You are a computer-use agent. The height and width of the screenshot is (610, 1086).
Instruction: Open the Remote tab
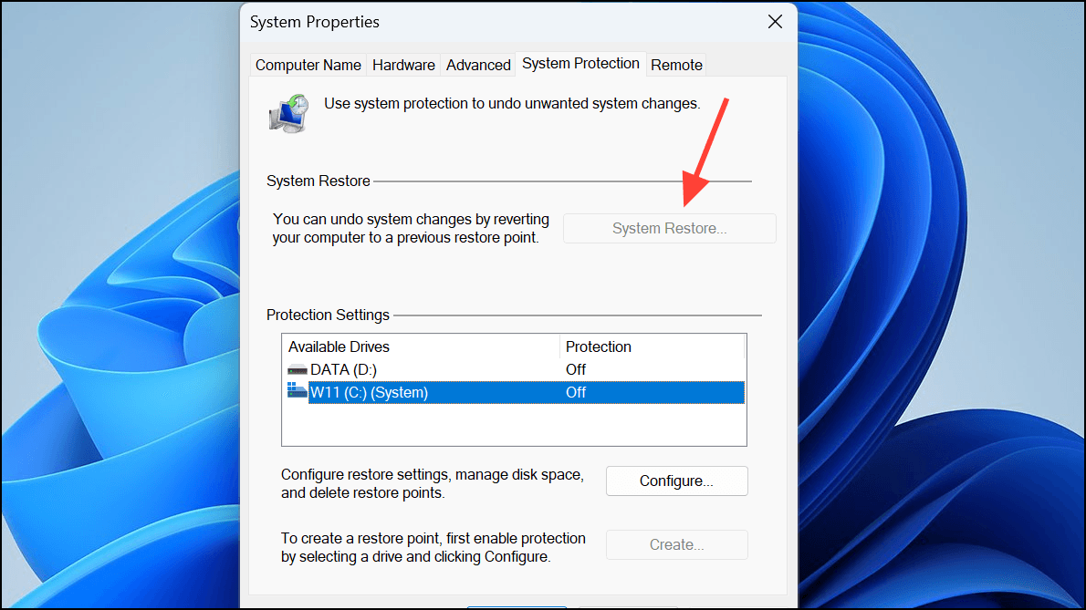pyautogui.click(x=676, y=65)
